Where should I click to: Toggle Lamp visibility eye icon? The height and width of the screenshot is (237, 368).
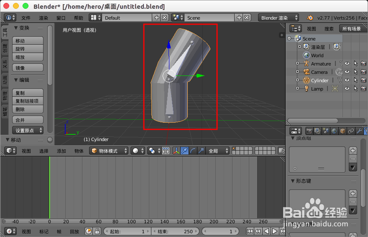[347, 88]
